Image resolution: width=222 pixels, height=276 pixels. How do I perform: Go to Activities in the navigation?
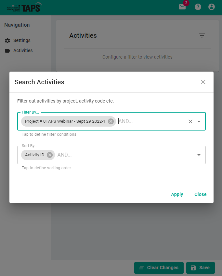23,51
